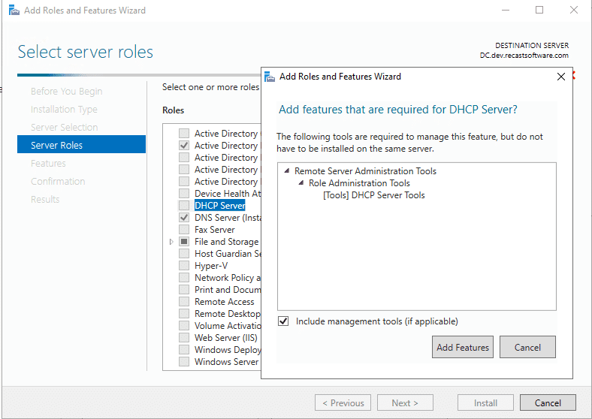Image resolution: width=592 pixels, height=419 pixels.
Task: Uncheck the DNS Server role checkbox
Action: (x=184, y=218)
